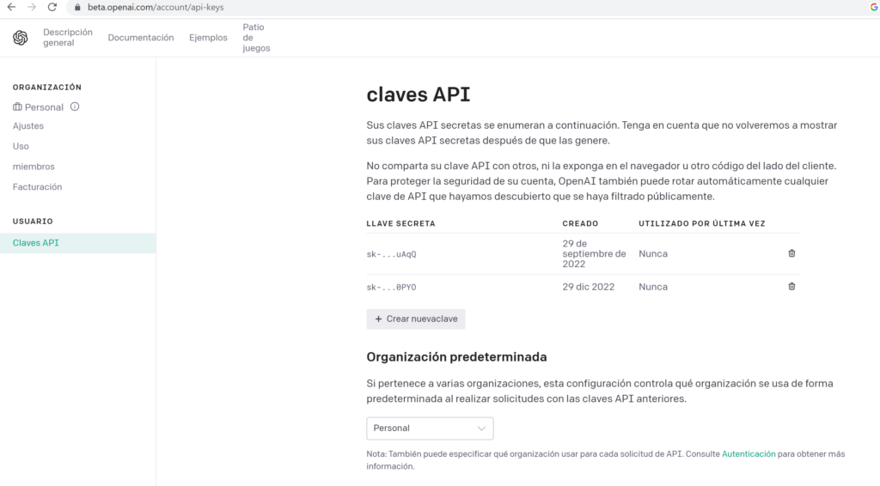
Task: Open the Descripción general nav item
Action: click(x=67, y=38)
